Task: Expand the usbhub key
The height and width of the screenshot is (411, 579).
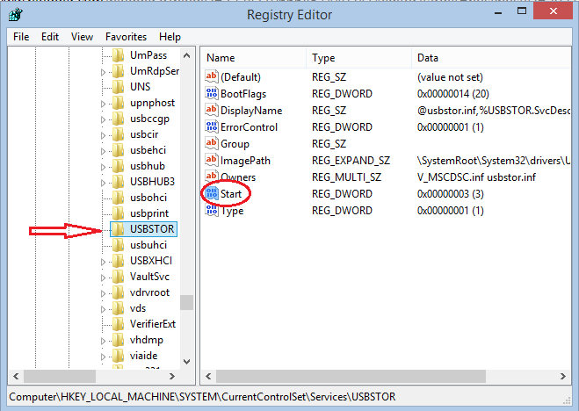Action: (104, 168)
